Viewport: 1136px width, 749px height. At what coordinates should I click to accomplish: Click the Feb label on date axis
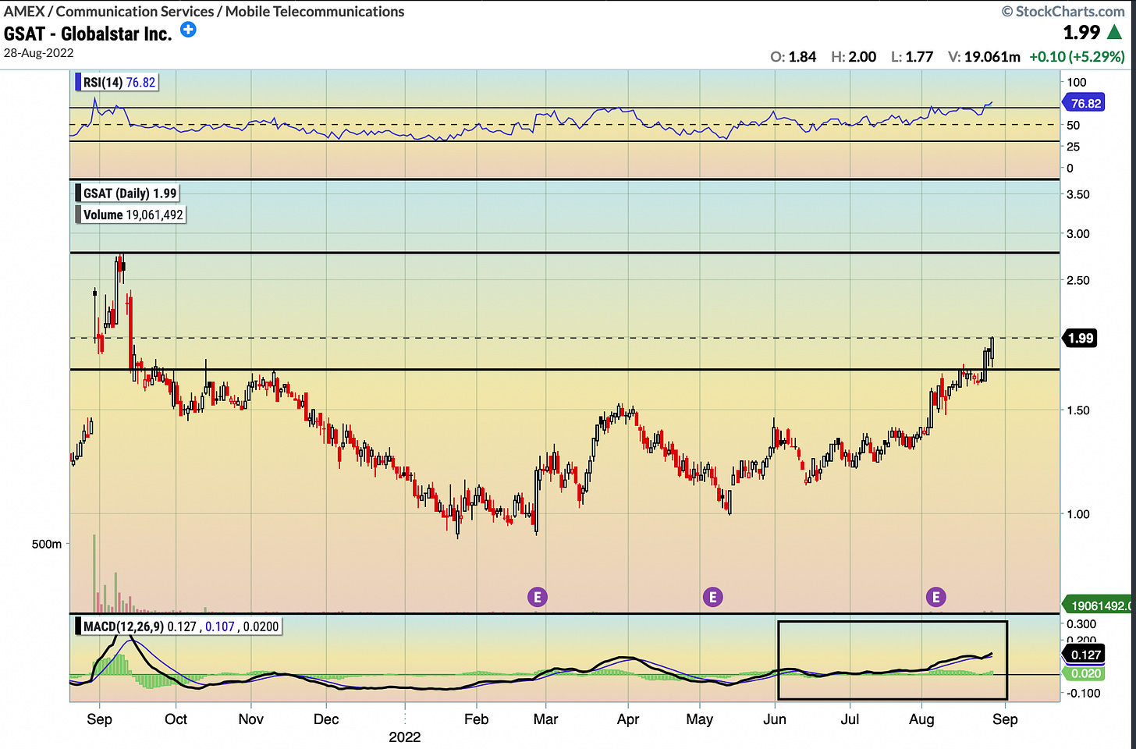tap(476, 719)
